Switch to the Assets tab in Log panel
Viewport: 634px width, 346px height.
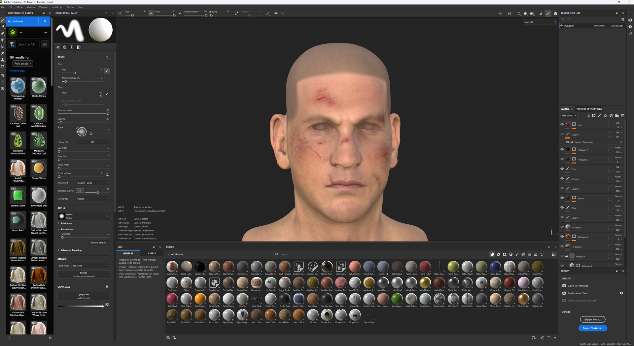pos(152,253)
